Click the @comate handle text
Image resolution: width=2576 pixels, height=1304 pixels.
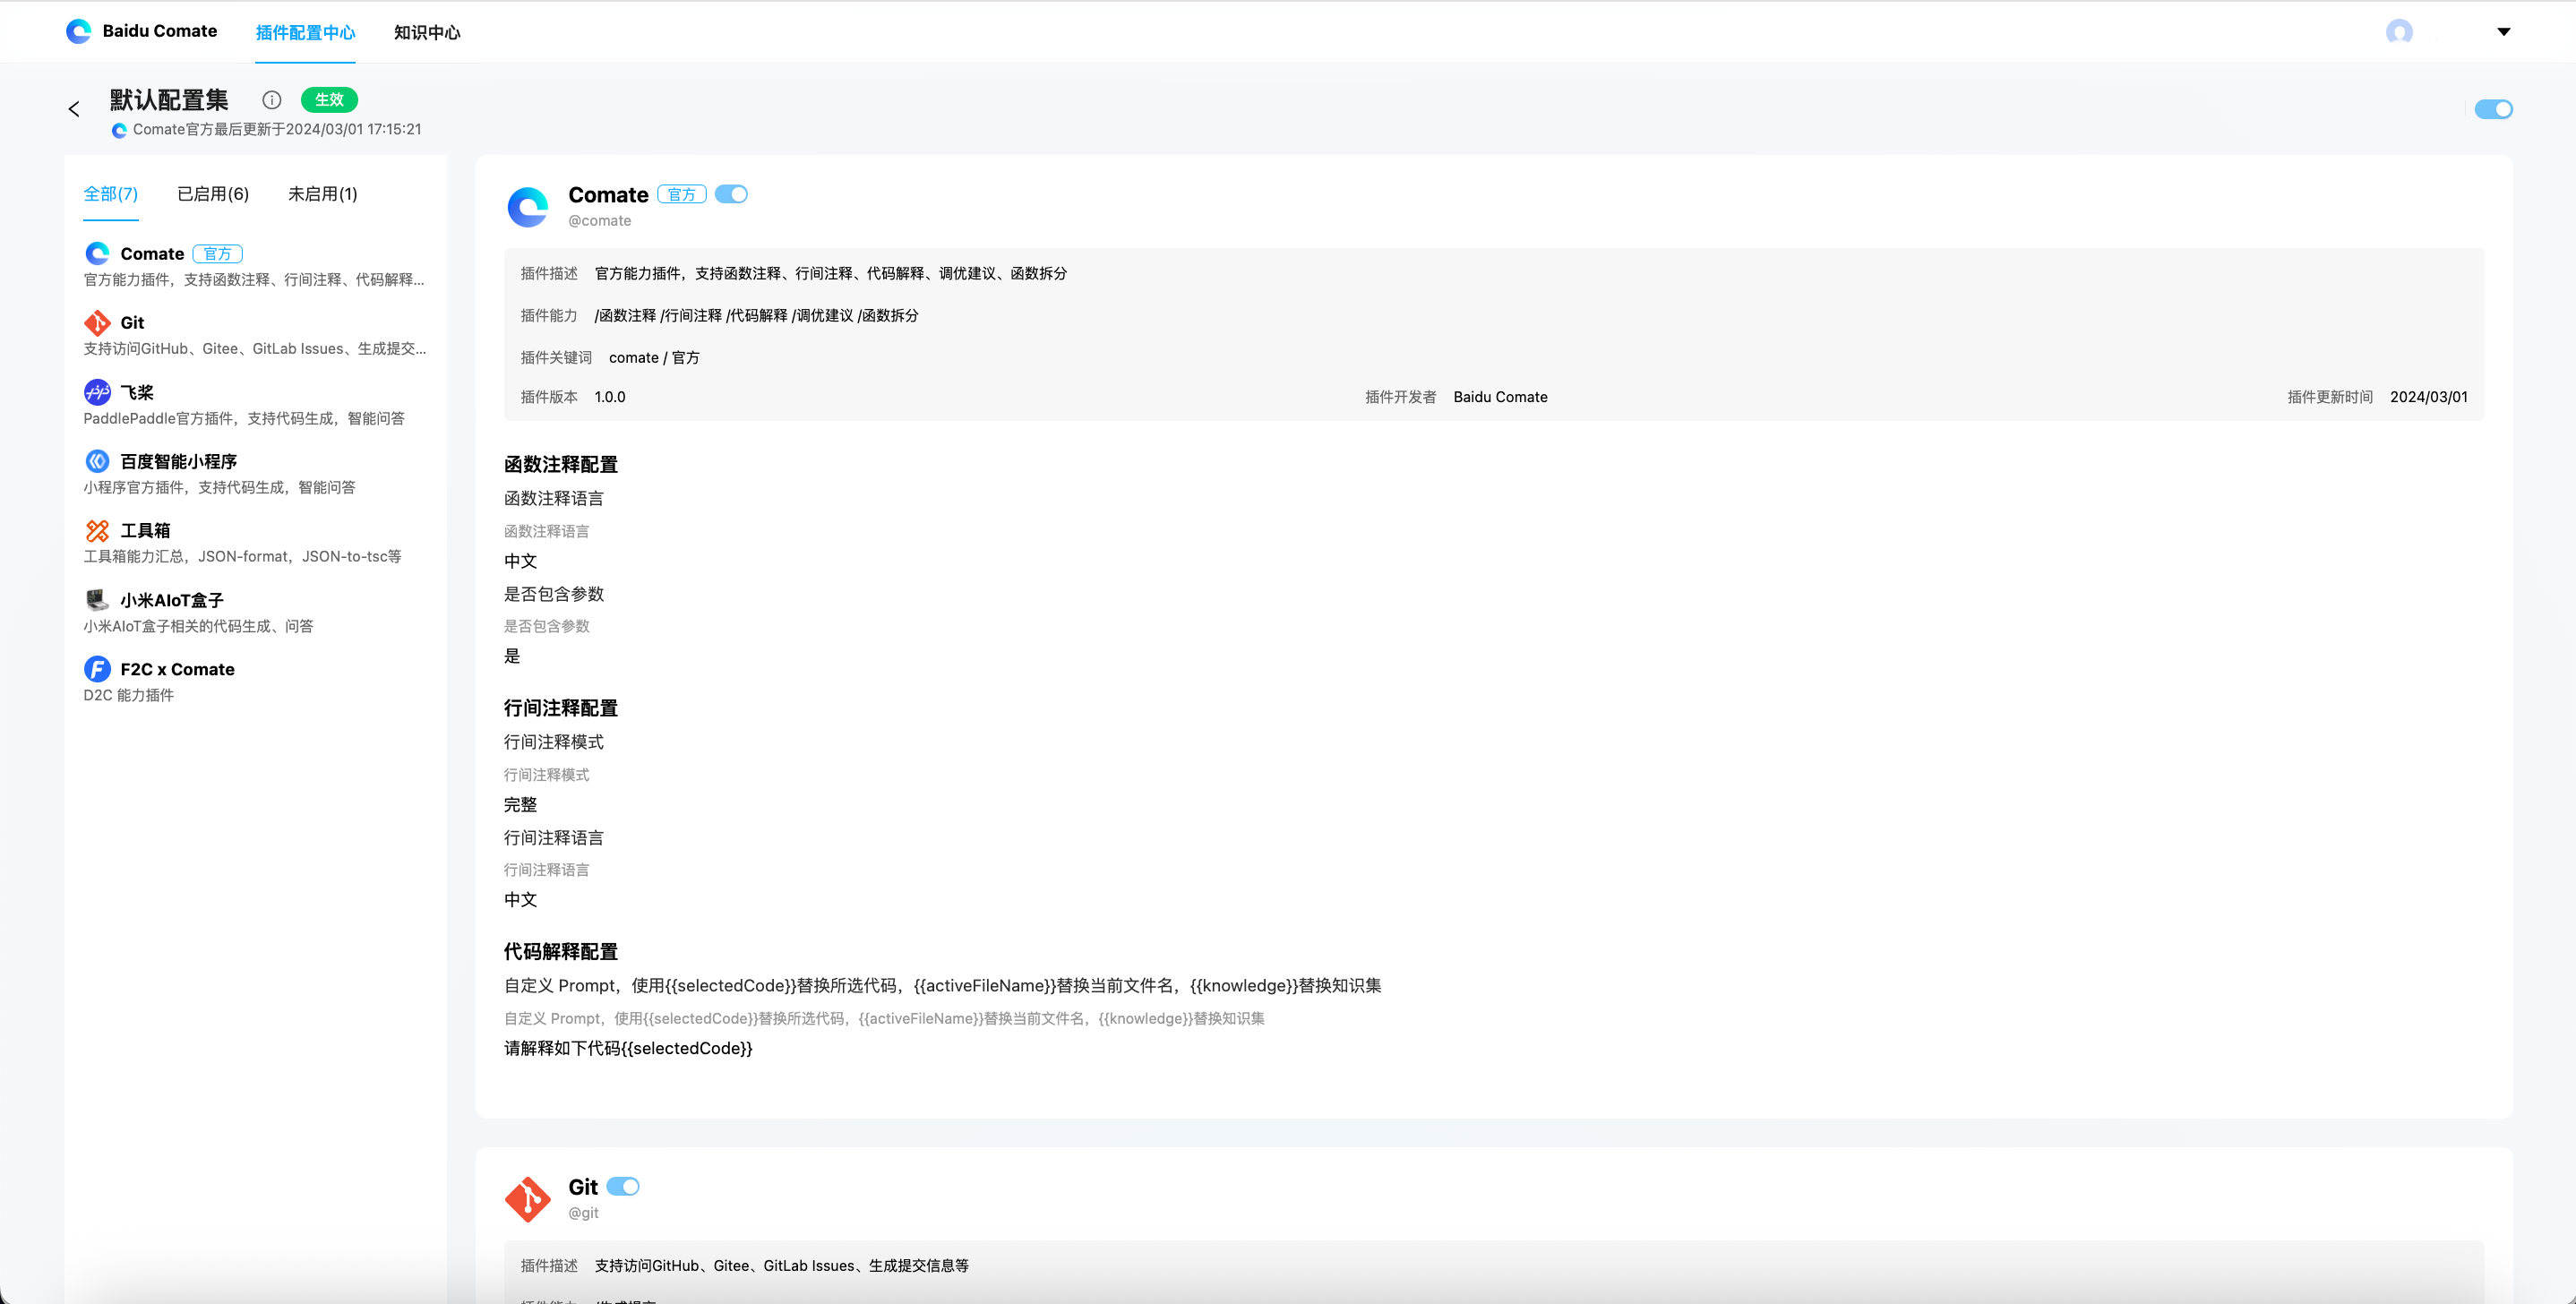point(600,221)
